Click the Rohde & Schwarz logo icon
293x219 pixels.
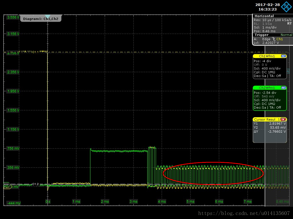coord(286,7)
